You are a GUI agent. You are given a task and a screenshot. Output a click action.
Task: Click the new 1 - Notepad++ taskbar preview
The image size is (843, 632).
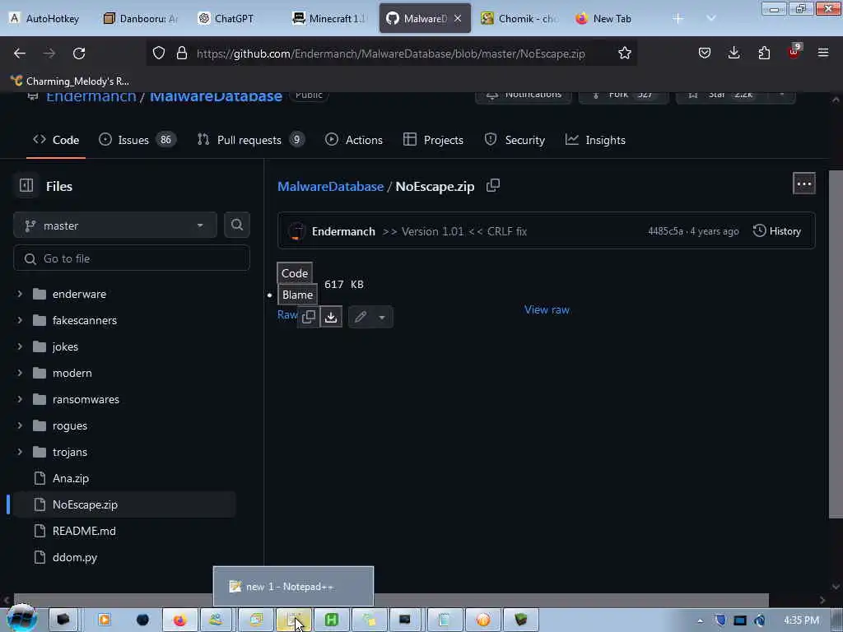click(293, 586)
